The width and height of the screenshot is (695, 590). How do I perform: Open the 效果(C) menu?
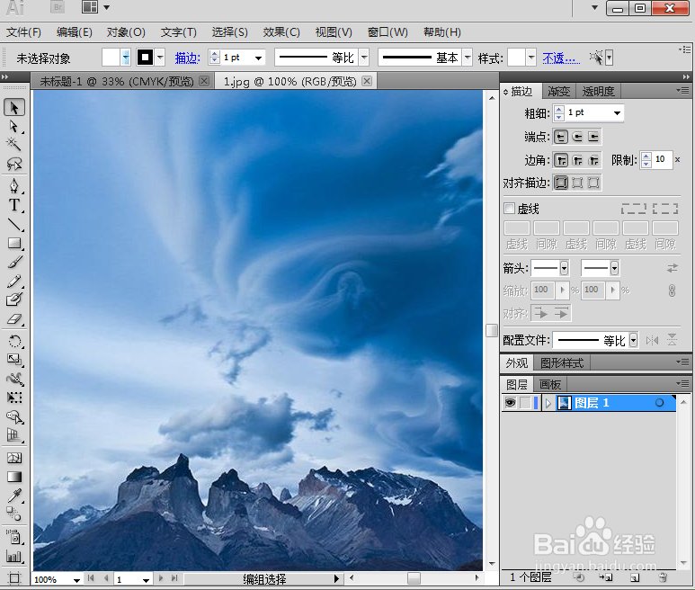(281, 32)
